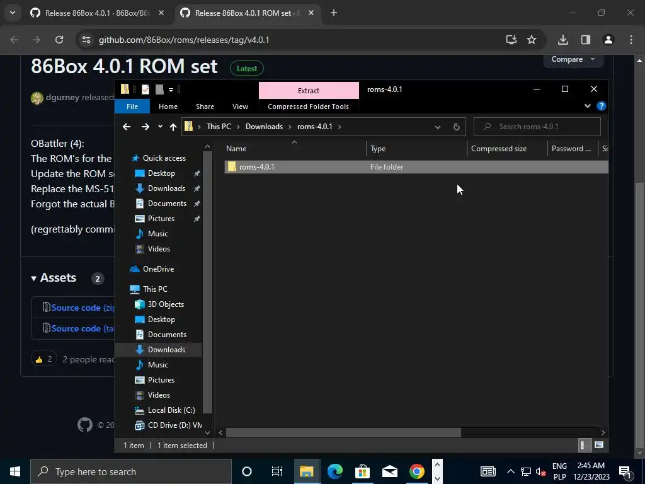This screenshot has width=645, height=484.
Task: Reload the GitHub page in Chrome
Action: pyautogui.click(x=59, y=40)
